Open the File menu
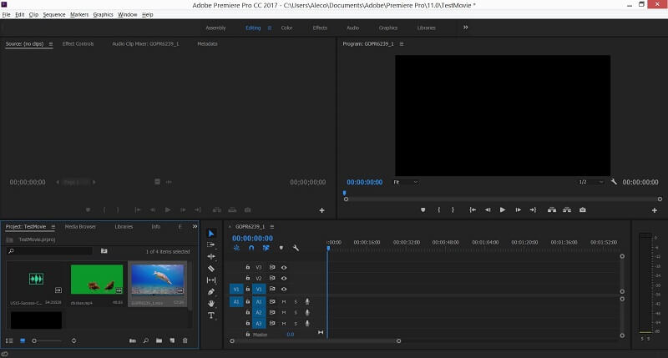Screen dimensions: 668x358 [x=6, y=14]
